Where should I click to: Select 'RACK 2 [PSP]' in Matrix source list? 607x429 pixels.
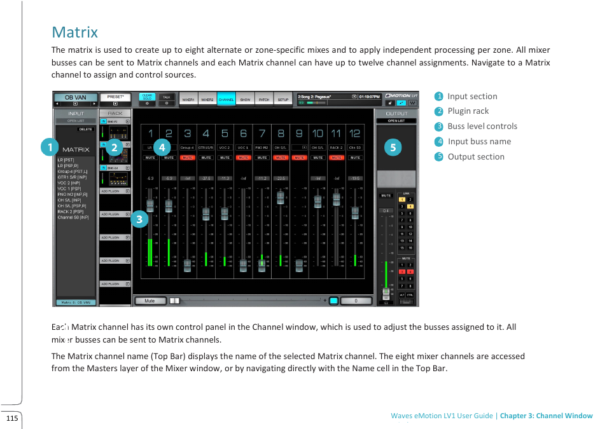(x=71, y=212)
